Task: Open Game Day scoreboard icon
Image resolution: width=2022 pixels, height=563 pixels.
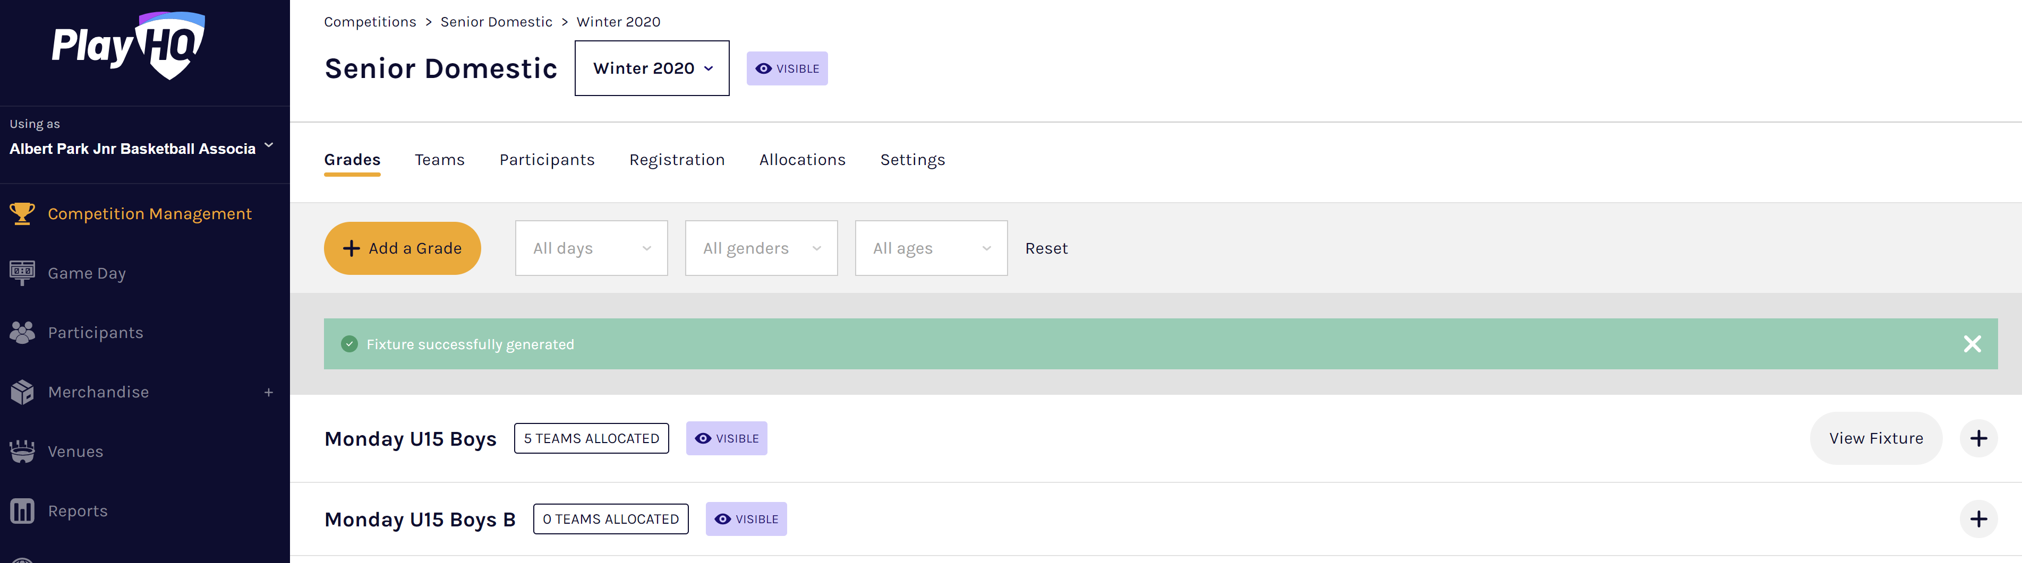Action: coord(22,273)
